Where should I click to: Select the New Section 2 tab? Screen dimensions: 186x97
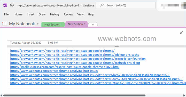(76, 24)
